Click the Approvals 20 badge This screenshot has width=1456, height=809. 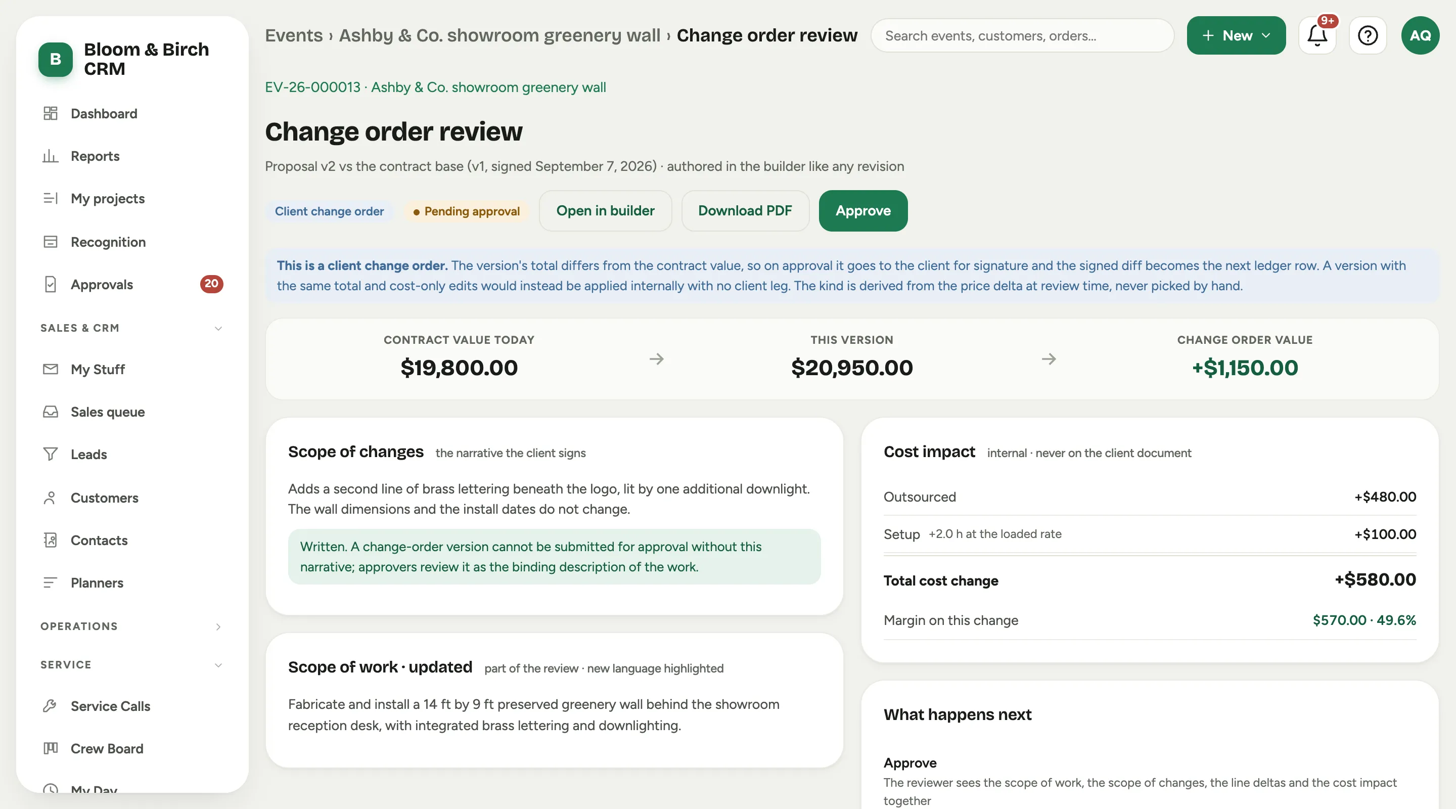click(x=211, y=284)
